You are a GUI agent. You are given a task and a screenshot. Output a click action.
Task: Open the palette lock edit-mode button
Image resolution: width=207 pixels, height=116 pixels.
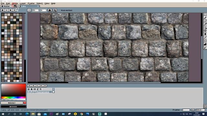pyautogui.click(x=3, y=10)
